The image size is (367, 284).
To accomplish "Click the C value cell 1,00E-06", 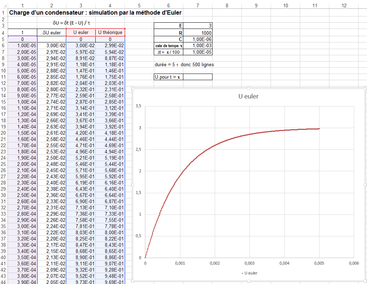I will click(197, 38).
